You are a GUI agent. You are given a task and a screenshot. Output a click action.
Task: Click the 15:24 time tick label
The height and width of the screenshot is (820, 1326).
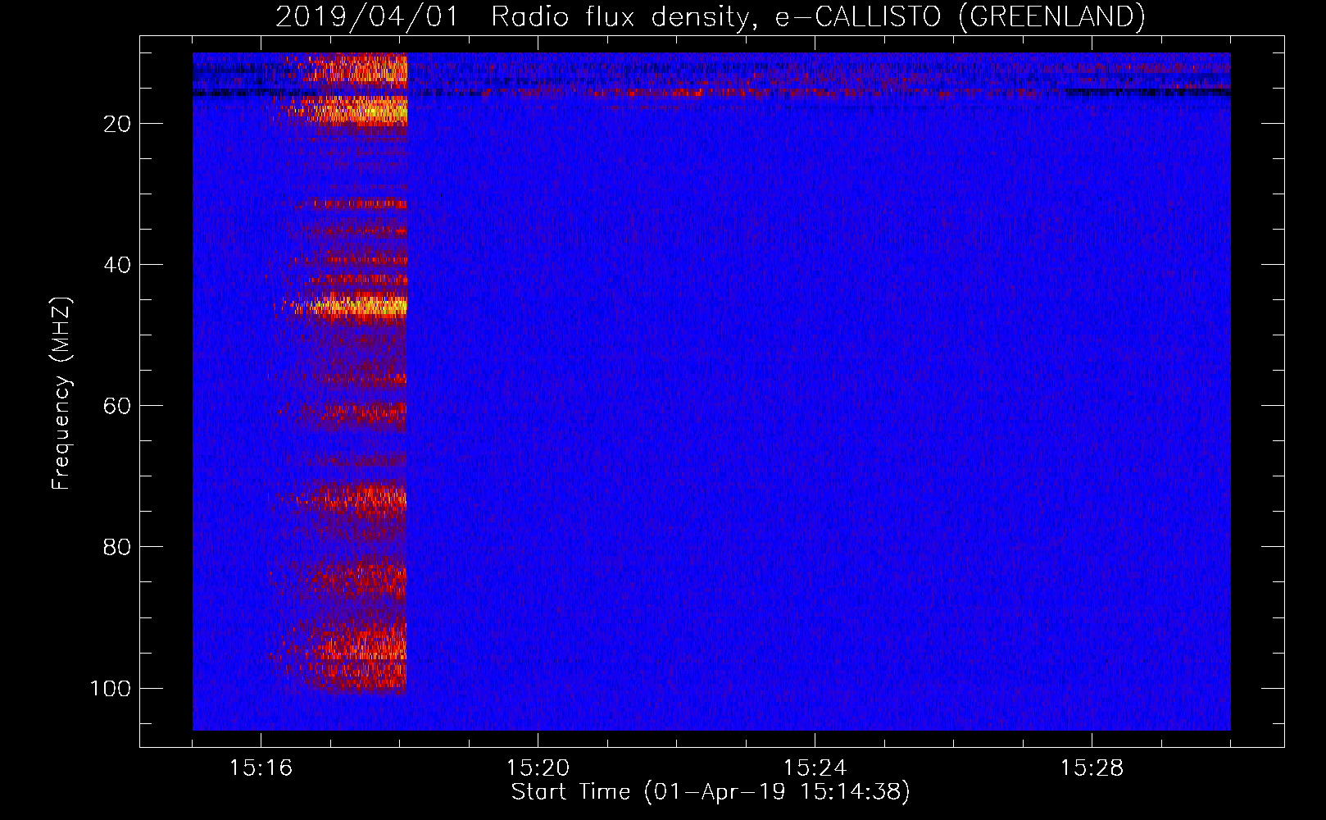(x=815, y=768)
